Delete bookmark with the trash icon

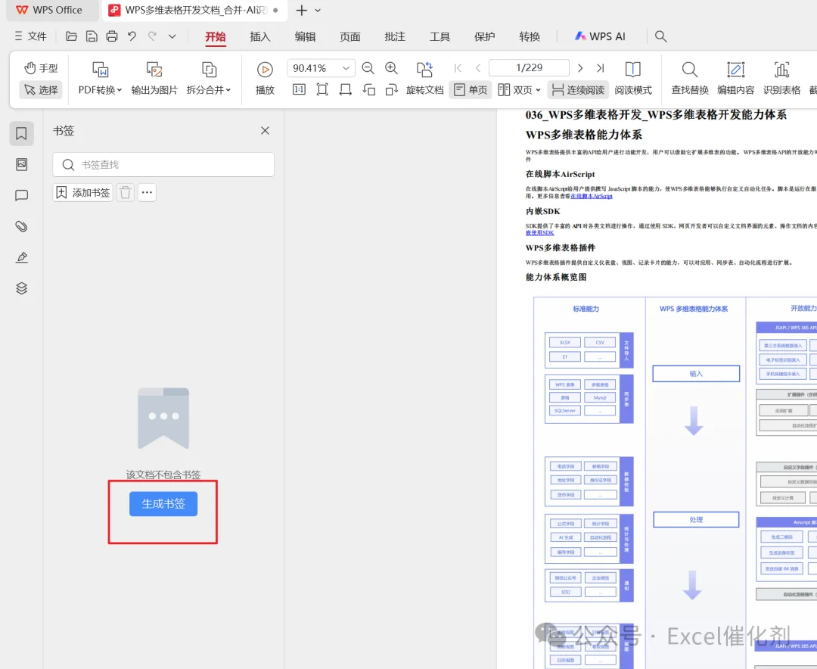tap(125, 193)
